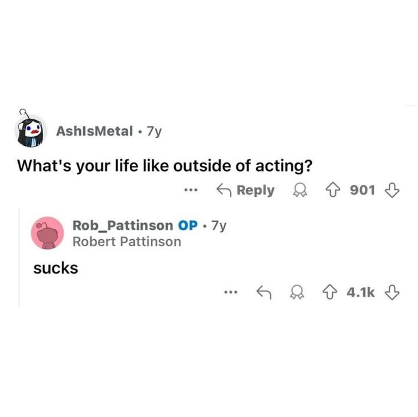Upvote AshIsMetal's comment

(x=333, y=190)
